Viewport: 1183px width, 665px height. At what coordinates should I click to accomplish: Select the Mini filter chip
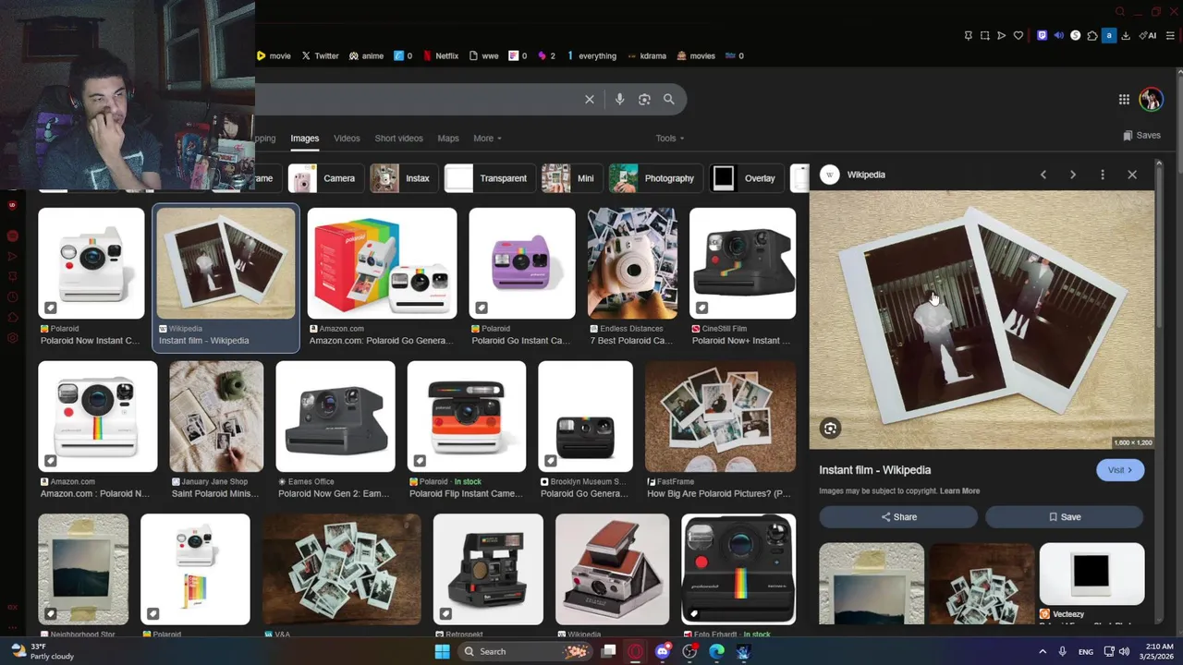pyautogui.click(x=570, y=178)
